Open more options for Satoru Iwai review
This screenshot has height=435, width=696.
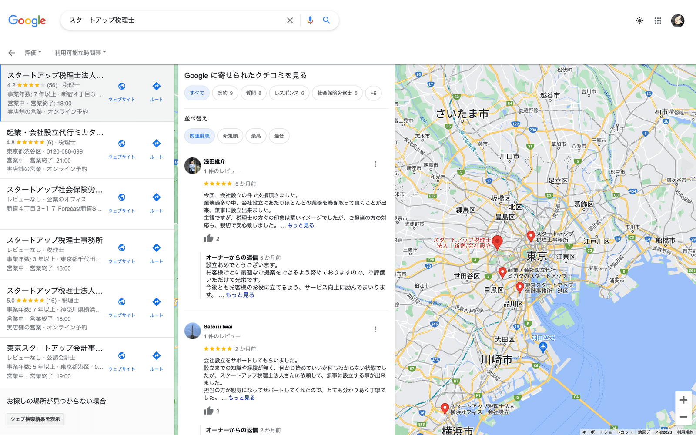[x=375, y=329]
